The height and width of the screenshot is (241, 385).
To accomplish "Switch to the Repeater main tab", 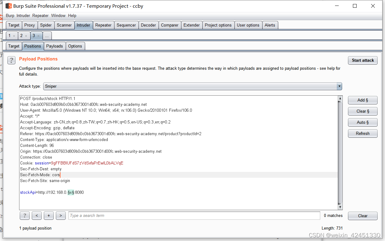I will click(x=103, y=25).
